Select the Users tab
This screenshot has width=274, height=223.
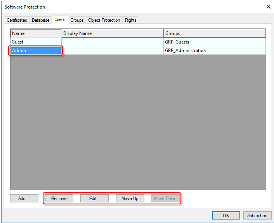[x=60, y=19]
